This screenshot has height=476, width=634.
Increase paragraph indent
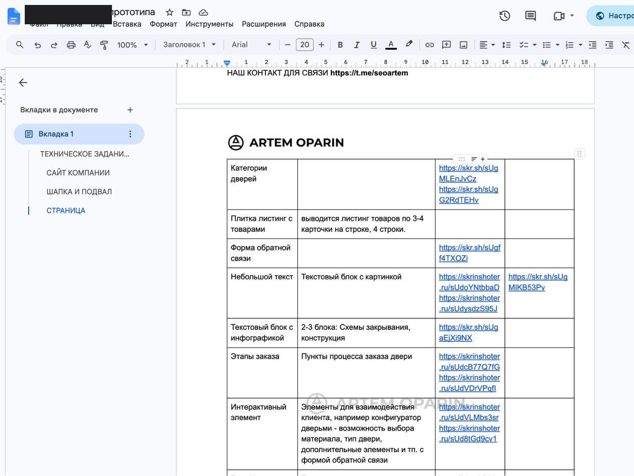pos(609,45)
